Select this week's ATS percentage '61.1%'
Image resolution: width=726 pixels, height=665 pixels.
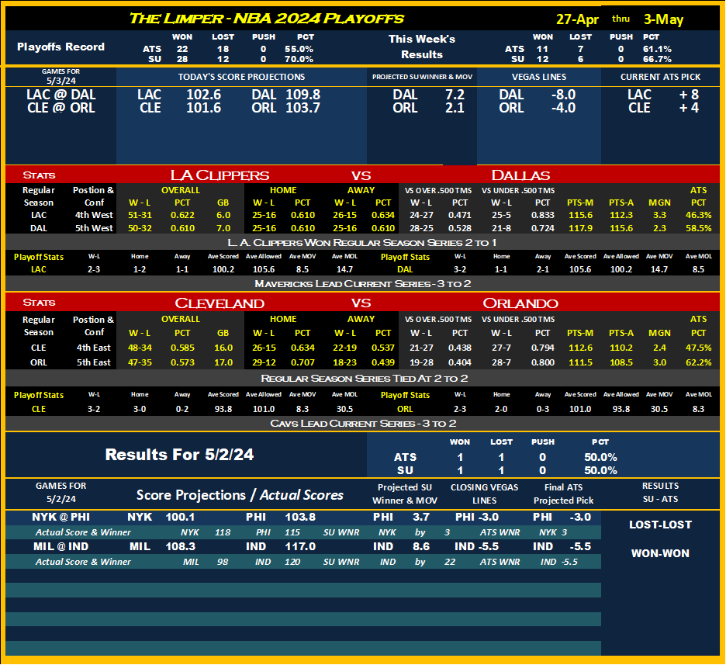[x=657, y=49]
